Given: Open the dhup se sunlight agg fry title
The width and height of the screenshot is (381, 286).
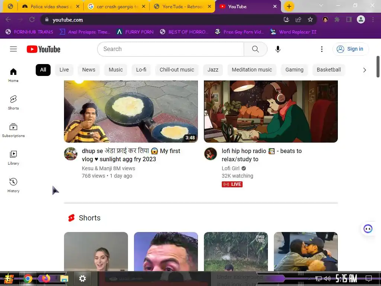Looking at the screenshot, I should click(131, 155).
